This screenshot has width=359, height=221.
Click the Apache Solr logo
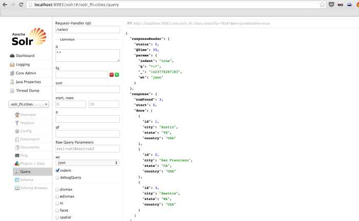point(29,37)
